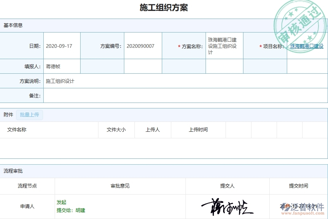Click the 批量上传 (batch upload) button
328x219 pixels.
tap(30, 115)
